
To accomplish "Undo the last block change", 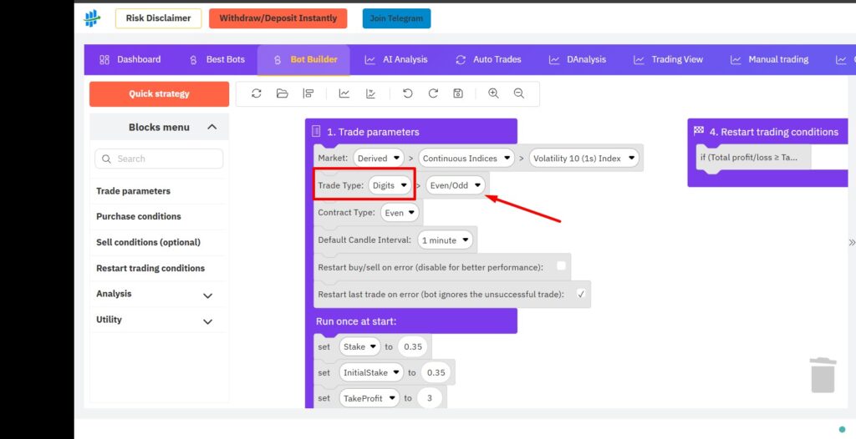I will coord(407,93).
